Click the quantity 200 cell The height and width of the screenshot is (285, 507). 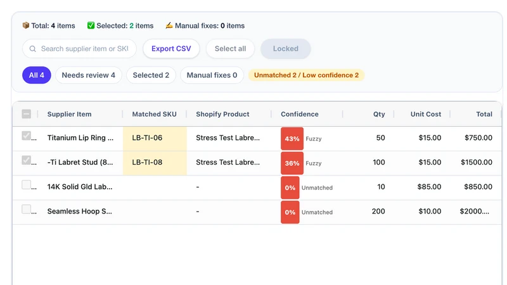378,212
